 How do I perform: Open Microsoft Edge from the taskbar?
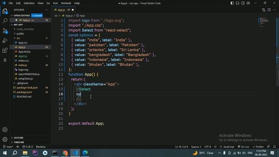pyautogui.click(x=85, y=153)
